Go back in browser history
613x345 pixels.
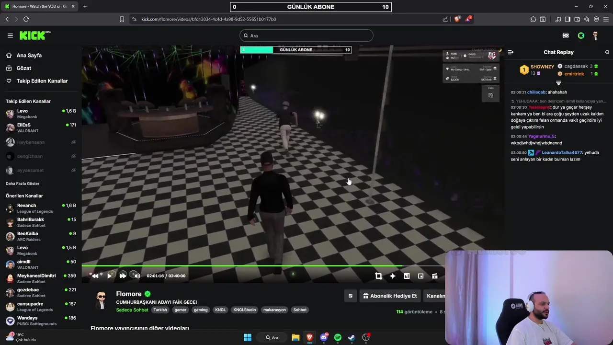click(7, 19)
